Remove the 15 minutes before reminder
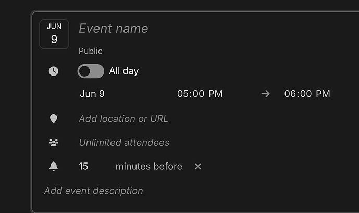 198,166
